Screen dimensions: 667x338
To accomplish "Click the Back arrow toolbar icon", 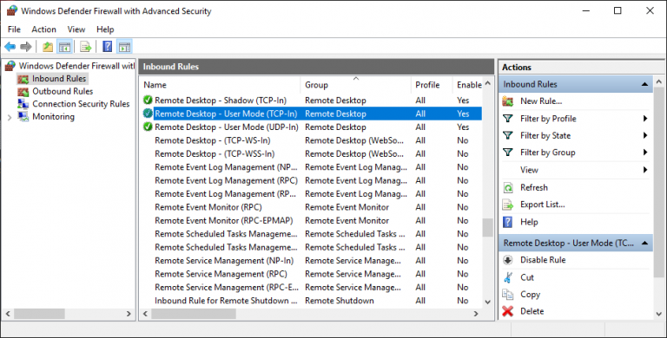I will tap(10, 47).
